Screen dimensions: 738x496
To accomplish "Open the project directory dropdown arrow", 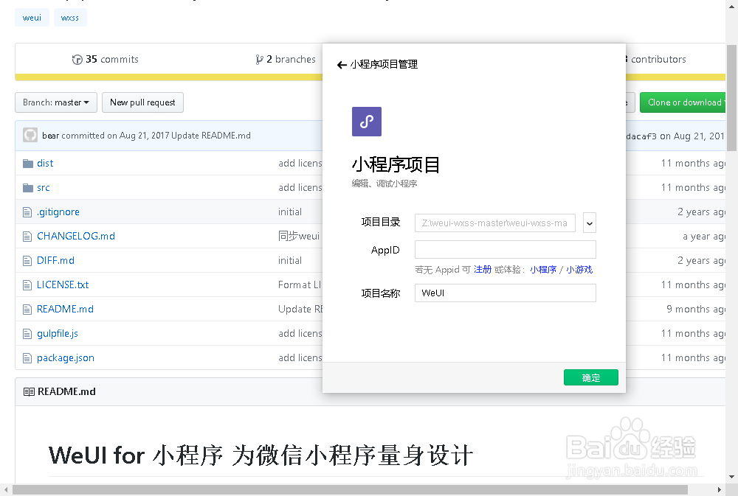I will (589, 223).
